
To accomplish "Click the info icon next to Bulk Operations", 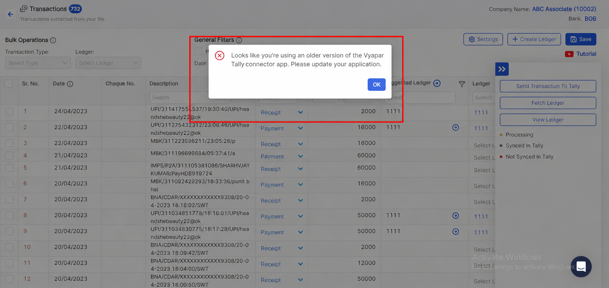I will coord(53,40).
